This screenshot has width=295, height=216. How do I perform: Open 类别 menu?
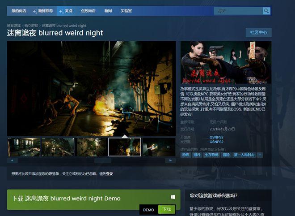click(68, 11)
